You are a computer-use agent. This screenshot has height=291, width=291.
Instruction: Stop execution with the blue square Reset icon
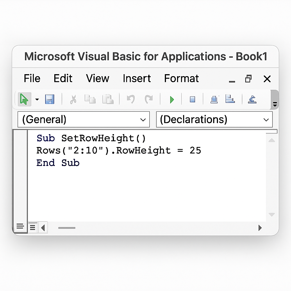(x=192, y=99)
